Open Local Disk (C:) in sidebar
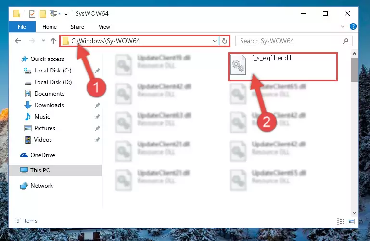 tap(53, 71)
